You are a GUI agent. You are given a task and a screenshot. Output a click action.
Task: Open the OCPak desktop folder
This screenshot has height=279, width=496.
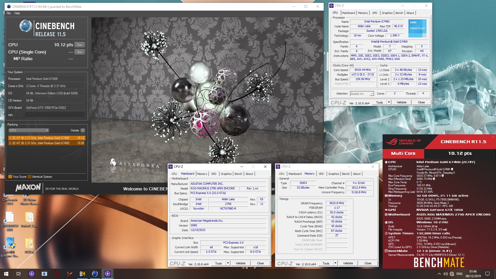29,245
